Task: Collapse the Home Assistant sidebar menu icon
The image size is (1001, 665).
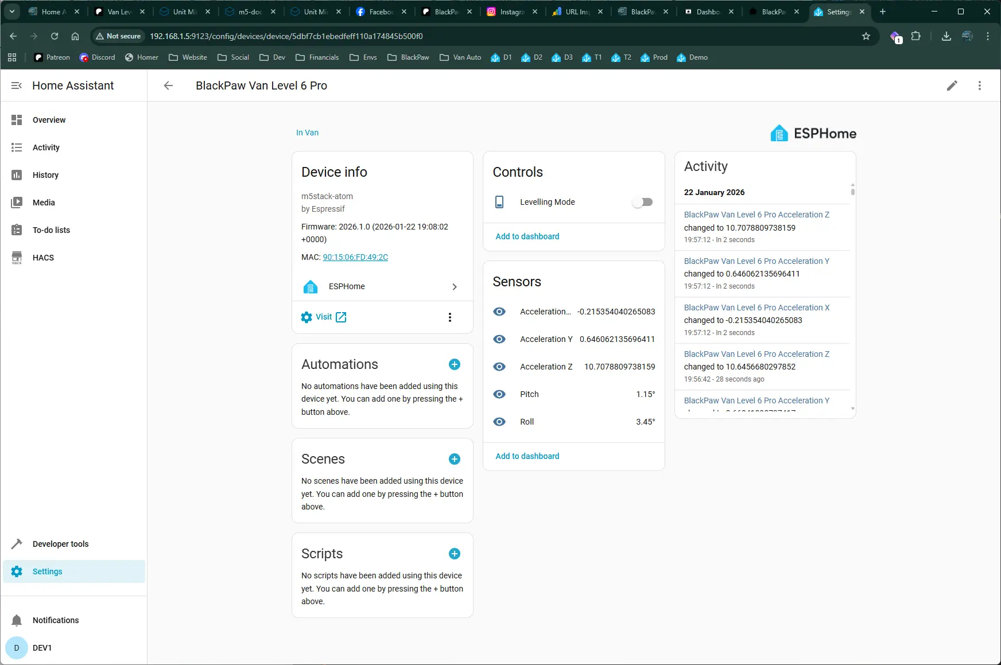Action: coord(17,85)
